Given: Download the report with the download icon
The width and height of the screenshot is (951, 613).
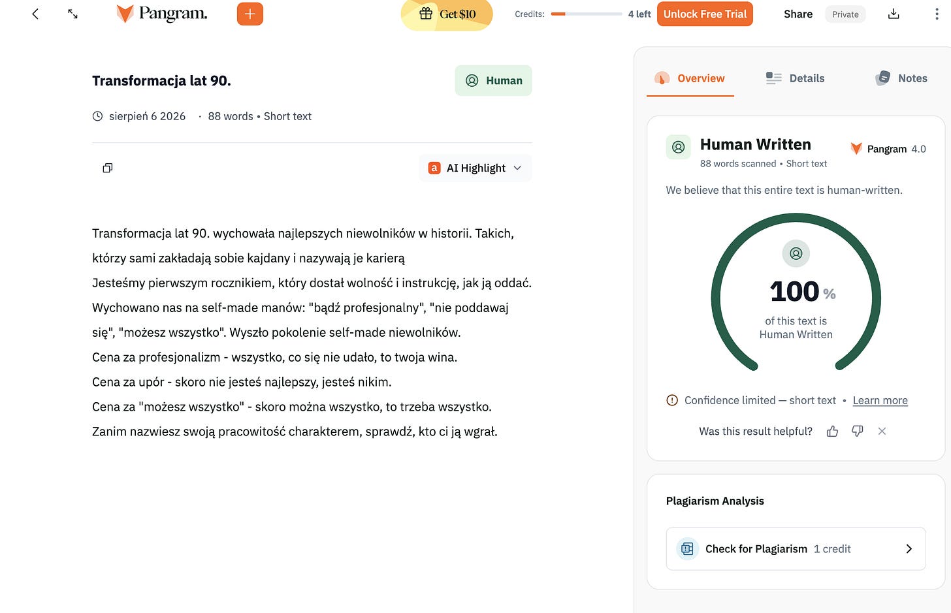Looking at the screenshot, I should pyautogui.click(x=894, y=14).
